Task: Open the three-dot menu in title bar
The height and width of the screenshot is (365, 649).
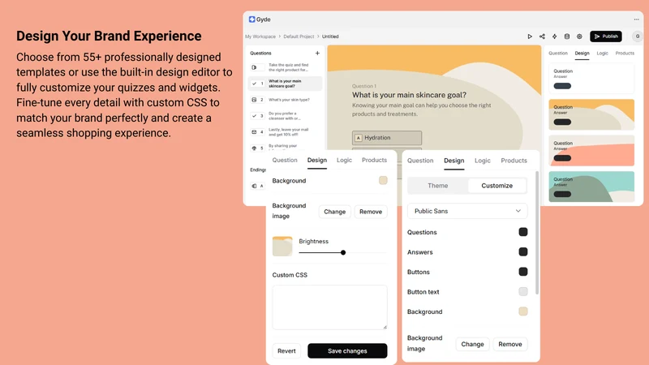Action: click(x=636, y=19)
